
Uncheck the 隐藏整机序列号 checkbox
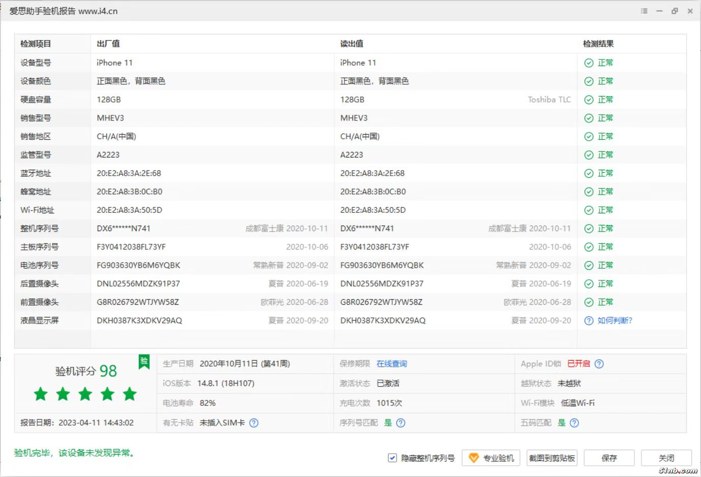click(392, 458)
